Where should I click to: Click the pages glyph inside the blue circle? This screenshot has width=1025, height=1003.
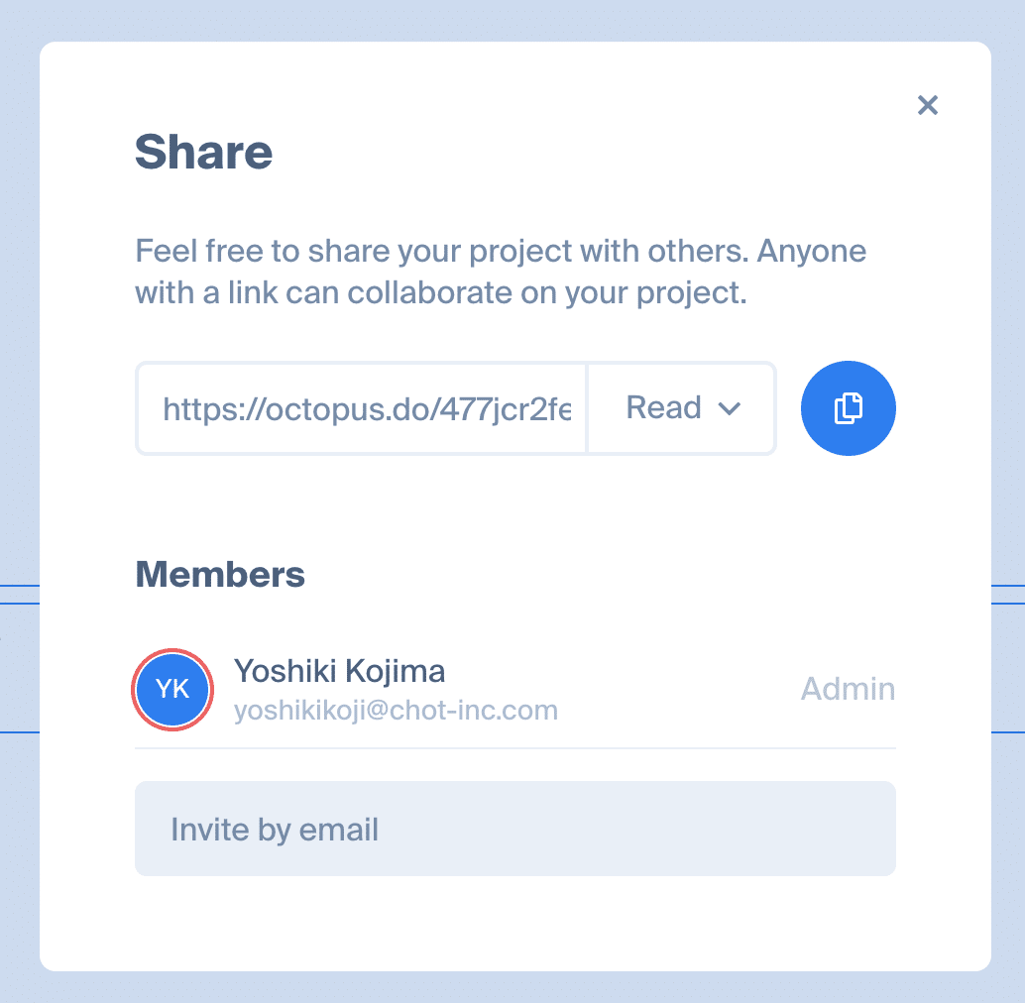click(848, 408)
